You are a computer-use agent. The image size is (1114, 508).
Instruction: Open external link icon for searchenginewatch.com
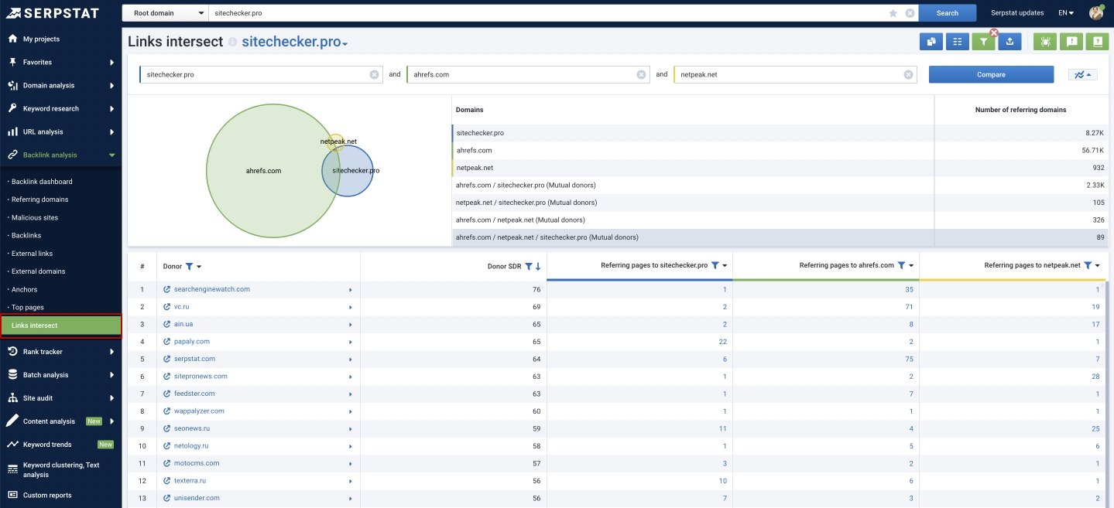[x=166, y=289]
